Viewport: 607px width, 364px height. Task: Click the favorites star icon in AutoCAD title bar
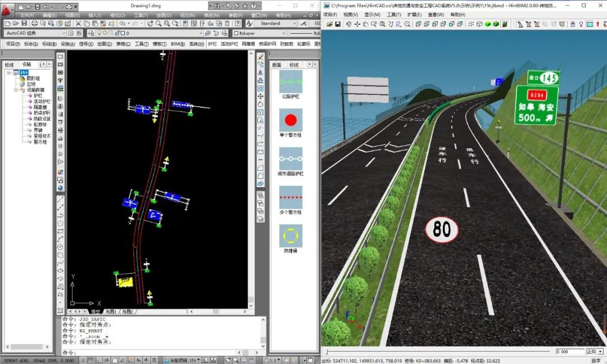[x=244, y=6]
